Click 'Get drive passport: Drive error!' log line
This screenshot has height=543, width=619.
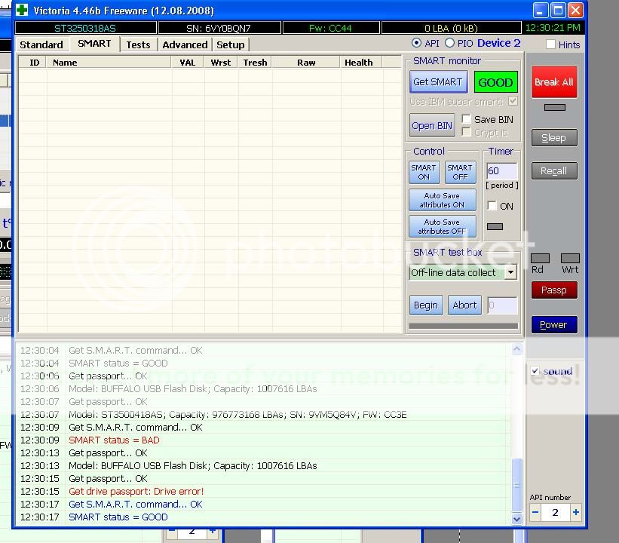pyautogui.click(x=136, y=491)
